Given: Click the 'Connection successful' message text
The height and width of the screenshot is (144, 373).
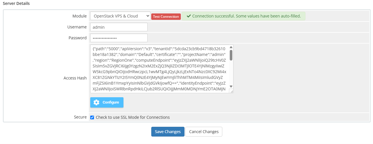Looking at the screenshot, I should click(246, 16).
